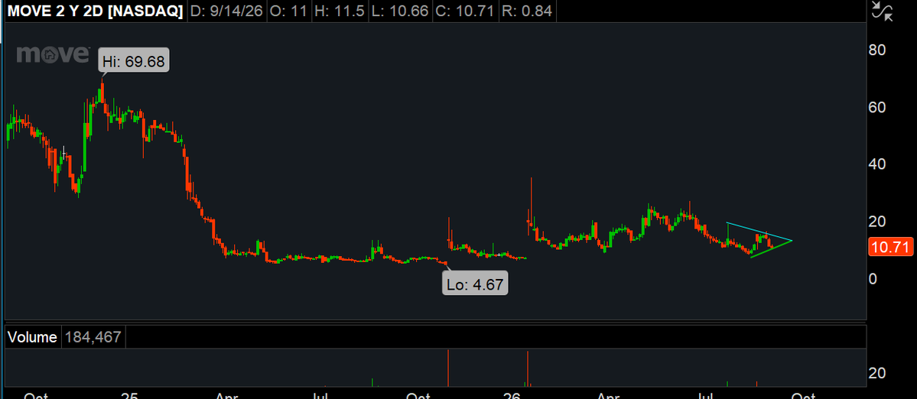This screenshot has width=917, height=399.
Task: Click the MOVE 2 Y 2D [NASDAQ] title
Action: click(94, 11)
